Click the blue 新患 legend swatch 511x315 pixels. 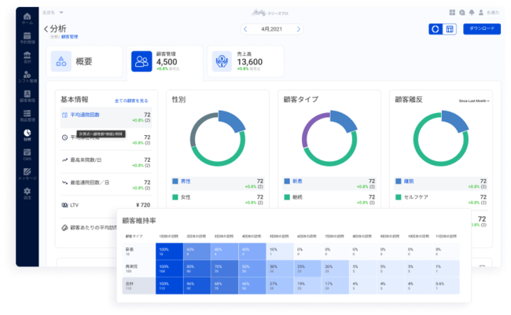tap(287, 181)
